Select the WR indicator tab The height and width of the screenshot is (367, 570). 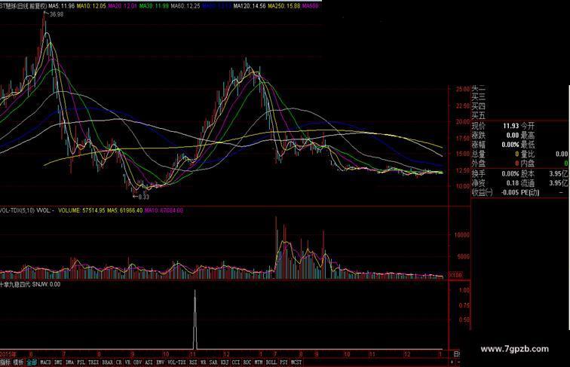[x=204, y=362]
